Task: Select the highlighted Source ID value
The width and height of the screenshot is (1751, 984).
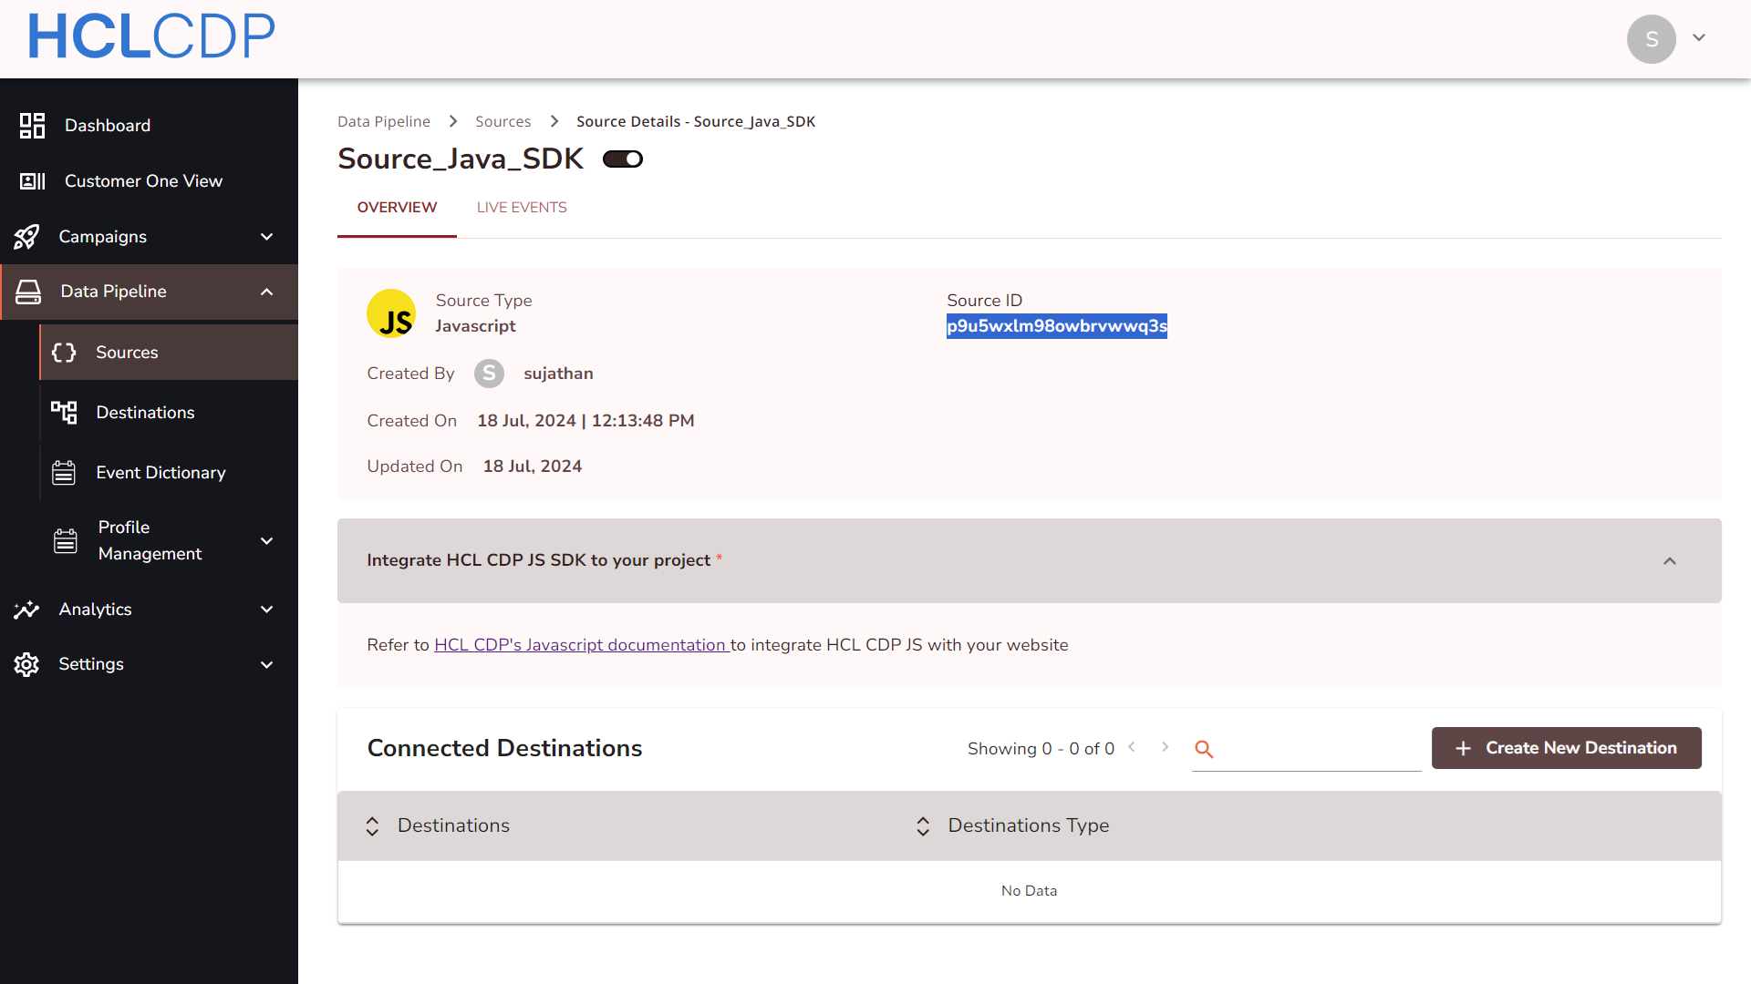Action: pos(1056,326)
